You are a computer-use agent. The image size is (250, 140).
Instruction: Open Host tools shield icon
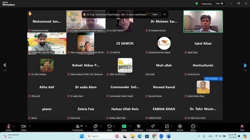click(x=138, y=126)
